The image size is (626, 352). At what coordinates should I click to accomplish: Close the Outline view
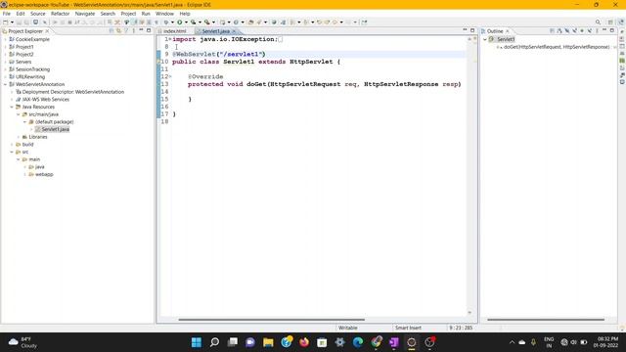508,31
